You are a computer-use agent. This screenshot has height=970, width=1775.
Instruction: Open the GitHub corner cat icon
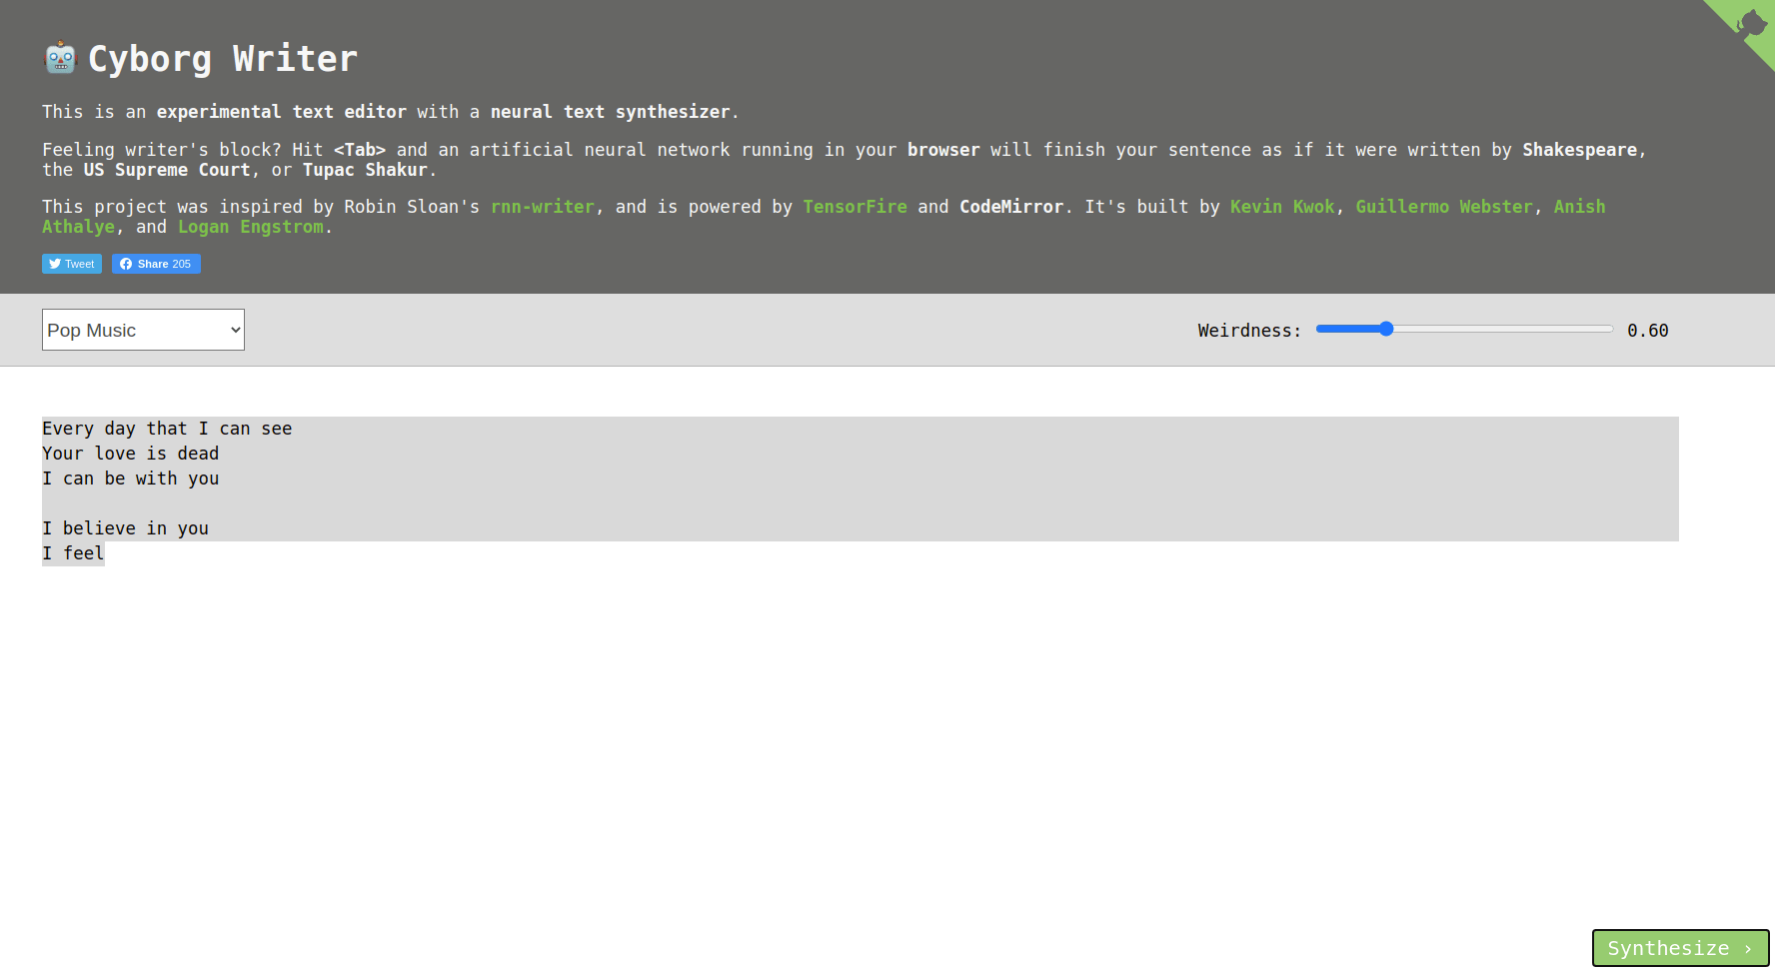click(x=1751, y=24)
